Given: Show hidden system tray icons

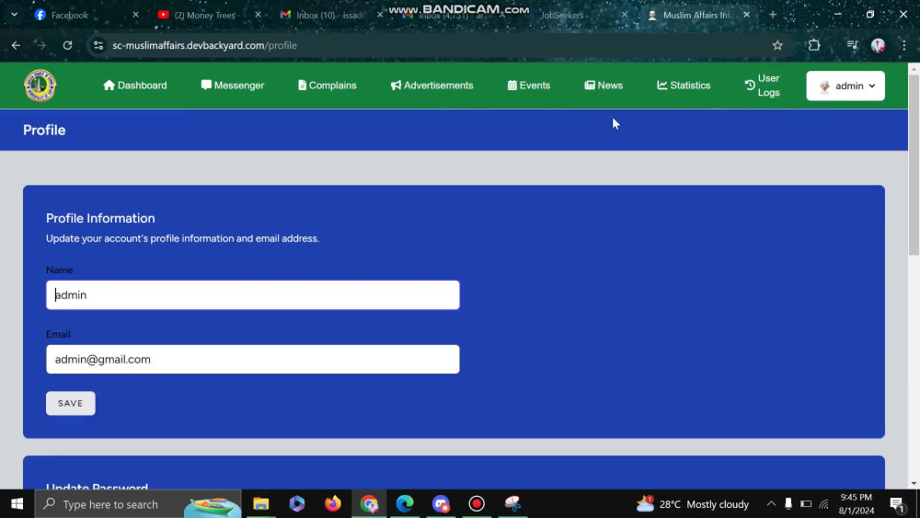Looking at the screenshot, I should pyautogui.click(x=771, y=504).
